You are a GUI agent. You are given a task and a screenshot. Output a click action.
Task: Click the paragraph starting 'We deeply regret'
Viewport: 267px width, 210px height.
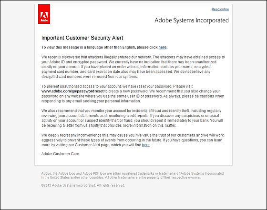point(133,140)
